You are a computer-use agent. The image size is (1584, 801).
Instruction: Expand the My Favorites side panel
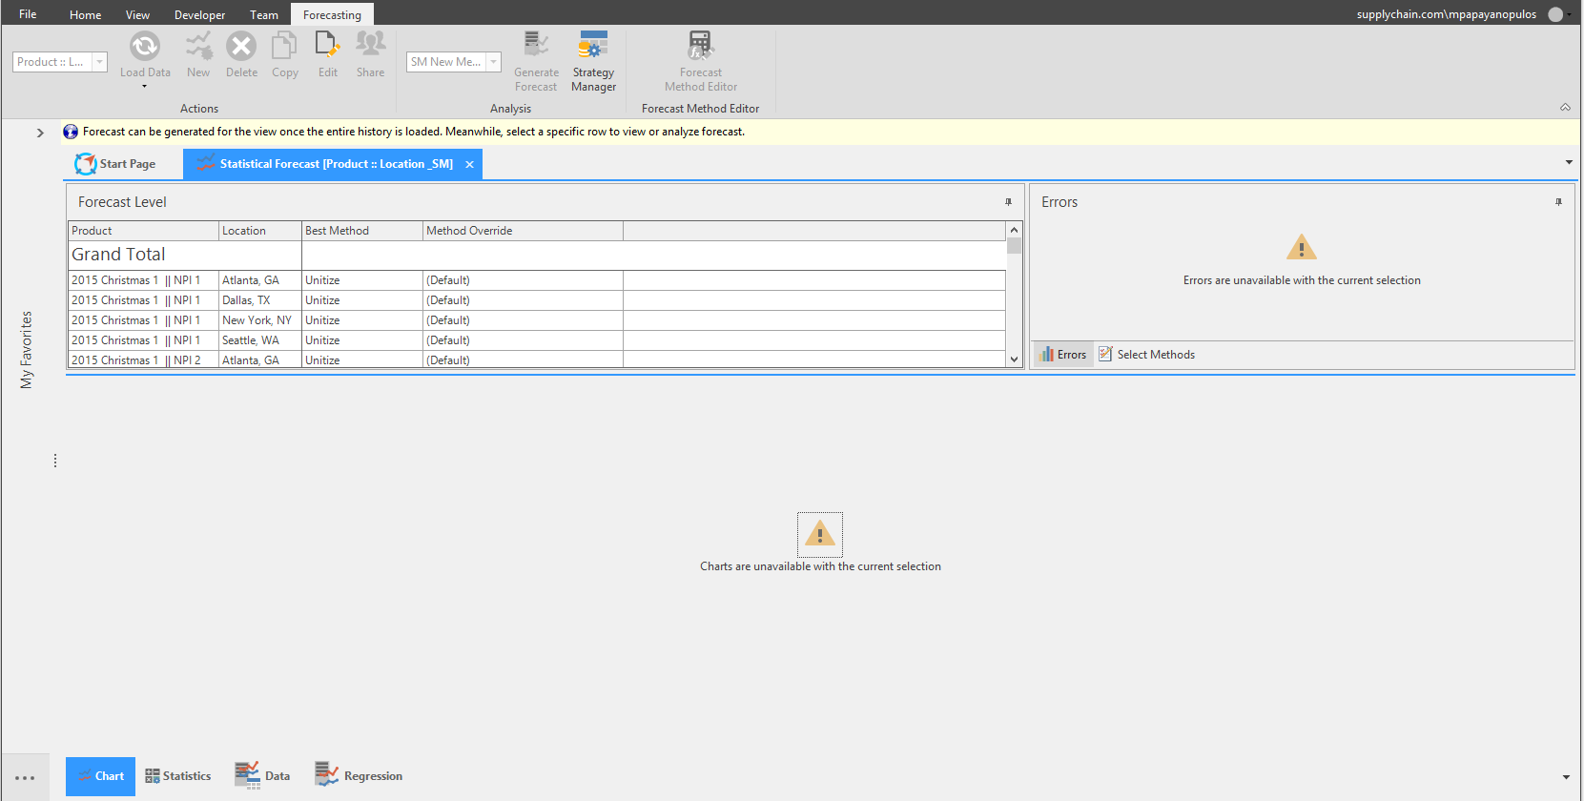pyautogui.click(x=40, y=133)
